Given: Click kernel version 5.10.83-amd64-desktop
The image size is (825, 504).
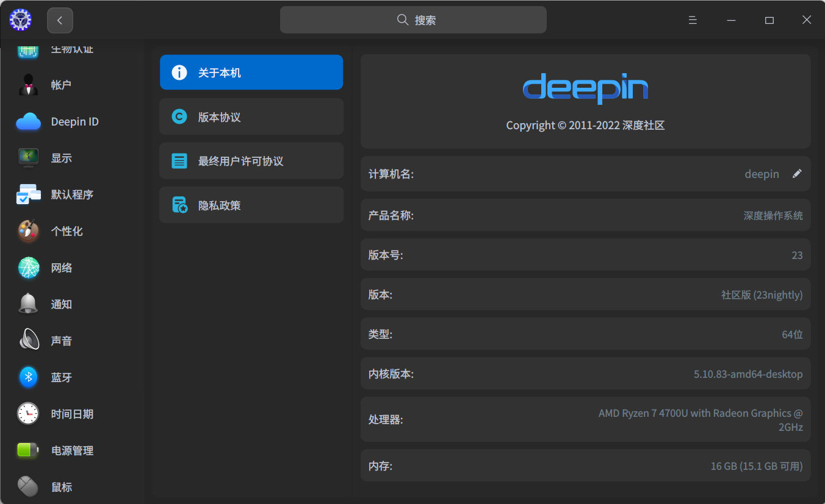Looking at the screenshot, I should (748, 374).
